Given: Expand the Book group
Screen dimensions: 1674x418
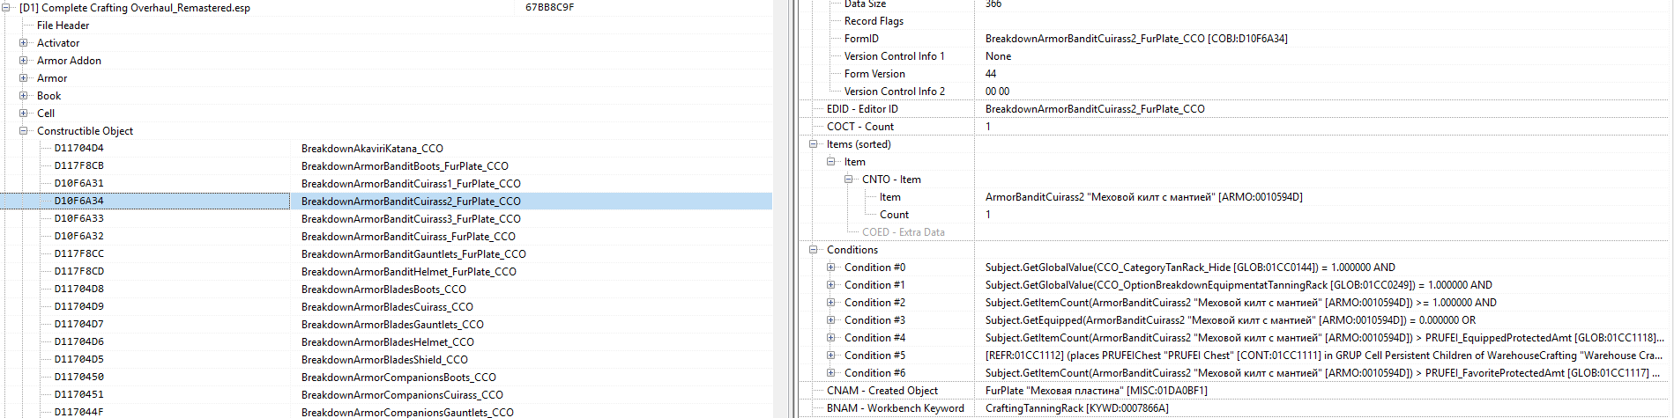Looking at the screenshot, I should coord(24,95).
